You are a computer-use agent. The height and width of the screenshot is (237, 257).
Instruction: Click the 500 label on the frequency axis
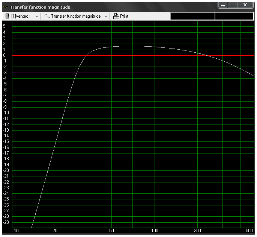tap(249, 230)
